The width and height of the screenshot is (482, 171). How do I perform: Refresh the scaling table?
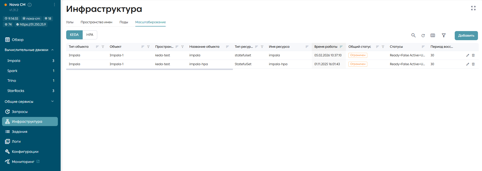[x=423, y=35]
